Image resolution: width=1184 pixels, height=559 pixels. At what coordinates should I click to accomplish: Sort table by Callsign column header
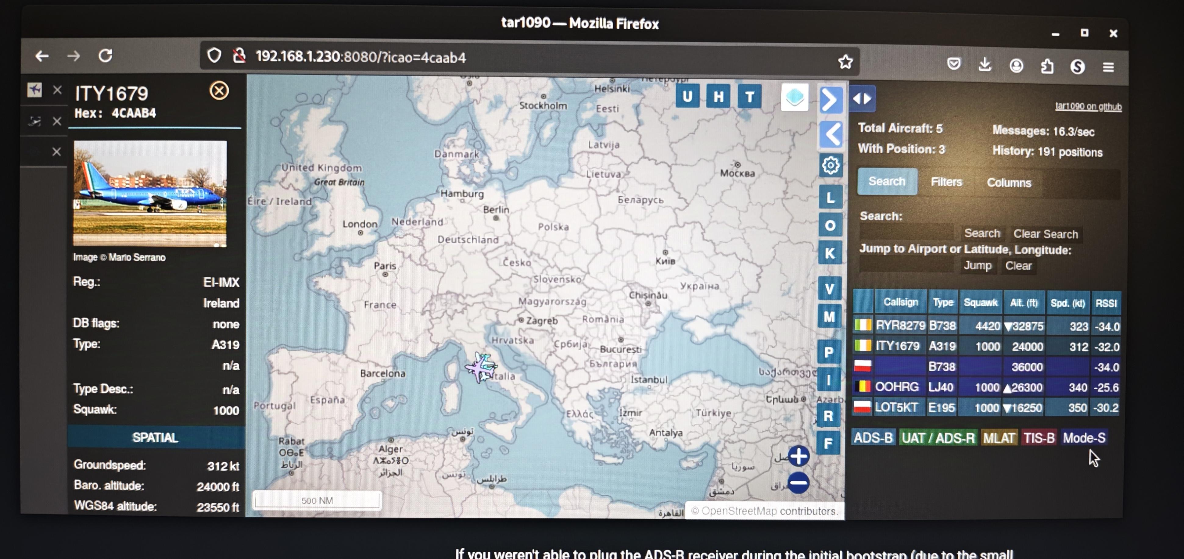pyautogui.click(x=900, y=302)
